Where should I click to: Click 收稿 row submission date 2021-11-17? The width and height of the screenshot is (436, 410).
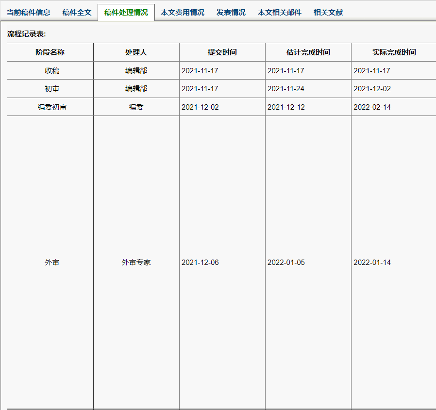(200, 71)
